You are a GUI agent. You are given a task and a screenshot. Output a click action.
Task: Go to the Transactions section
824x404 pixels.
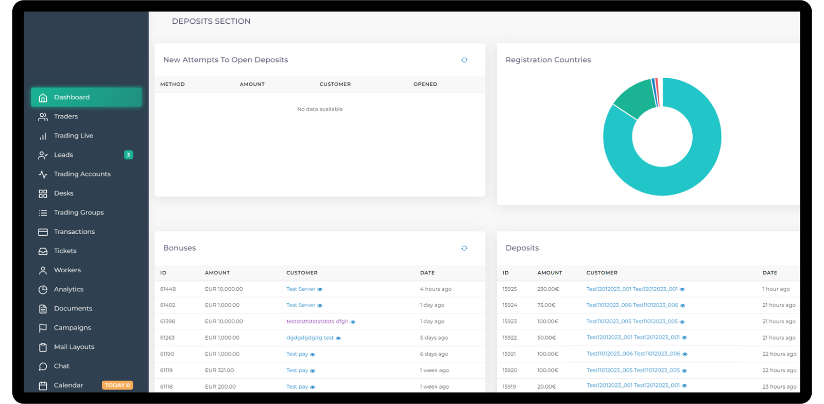[x=74, y=232]
